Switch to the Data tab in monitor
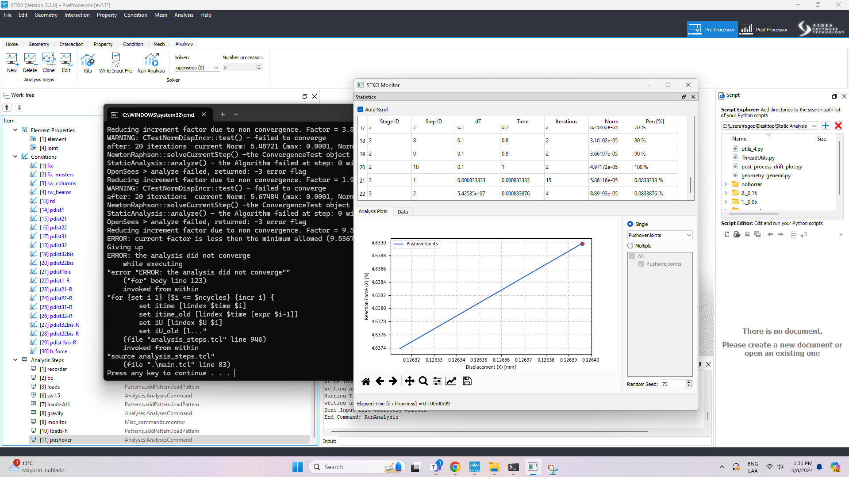 click(x=403, y=212)
